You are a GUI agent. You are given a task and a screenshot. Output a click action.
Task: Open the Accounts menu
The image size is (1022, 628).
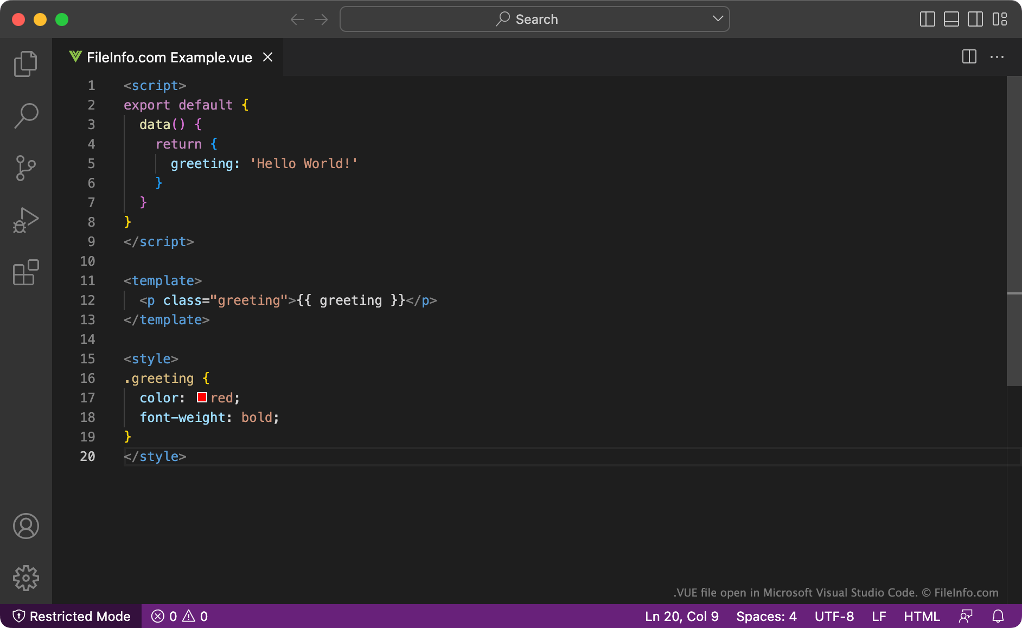pos(25,526)
